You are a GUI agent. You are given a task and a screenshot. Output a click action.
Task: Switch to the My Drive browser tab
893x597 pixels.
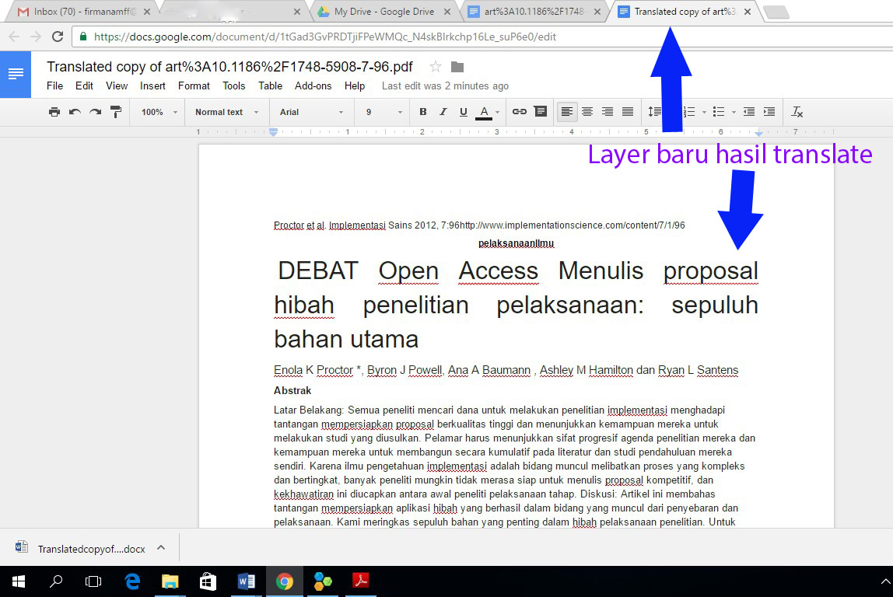point(383,12)
